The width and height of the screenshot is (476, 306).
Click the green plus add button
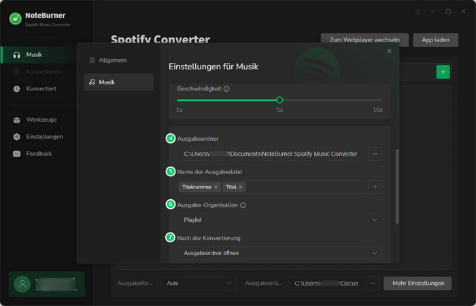click(443, 72)
